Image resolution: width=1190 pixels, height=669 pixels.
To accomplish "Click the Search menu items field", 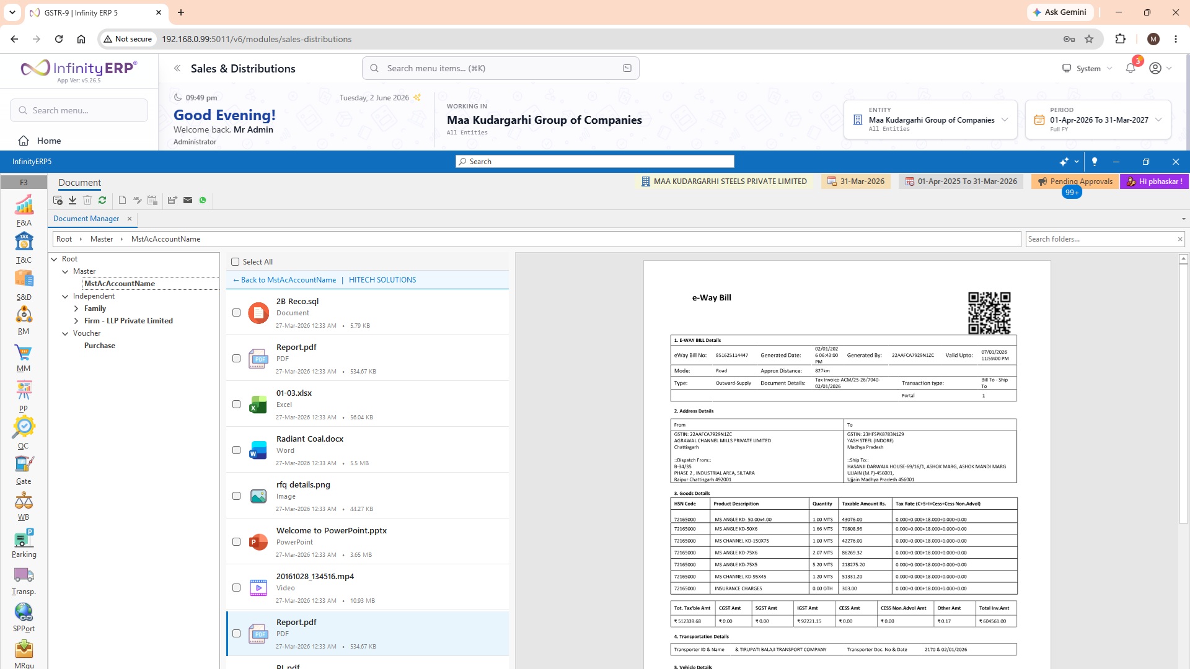I will [x=501, y=68].
